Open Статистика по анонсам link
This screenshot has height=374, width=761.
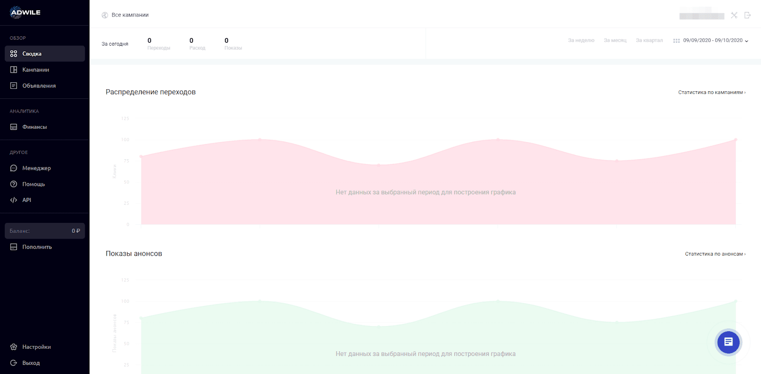pyautogui.click(x=715, y=254)
